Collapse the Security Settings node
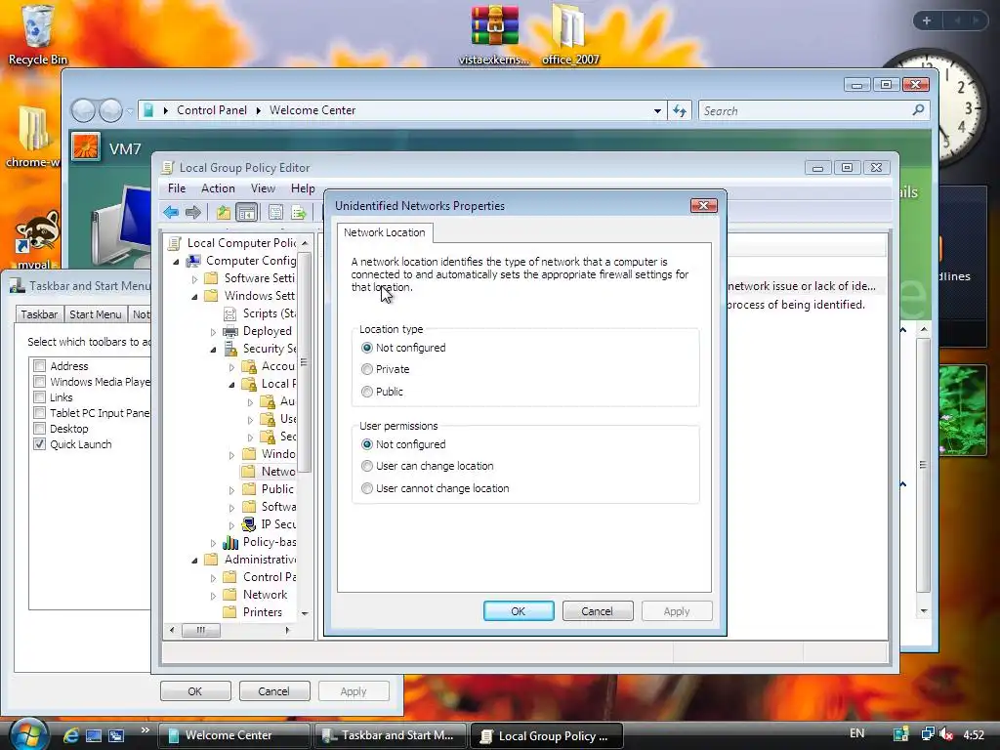This screenshot has height=750, width=1000. coord(213,350)
